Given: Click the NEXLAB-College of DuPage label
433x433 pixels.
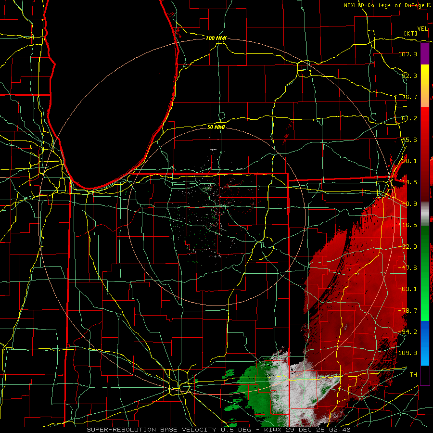Looking at the screenshot, I should click(x=385, y=5).
